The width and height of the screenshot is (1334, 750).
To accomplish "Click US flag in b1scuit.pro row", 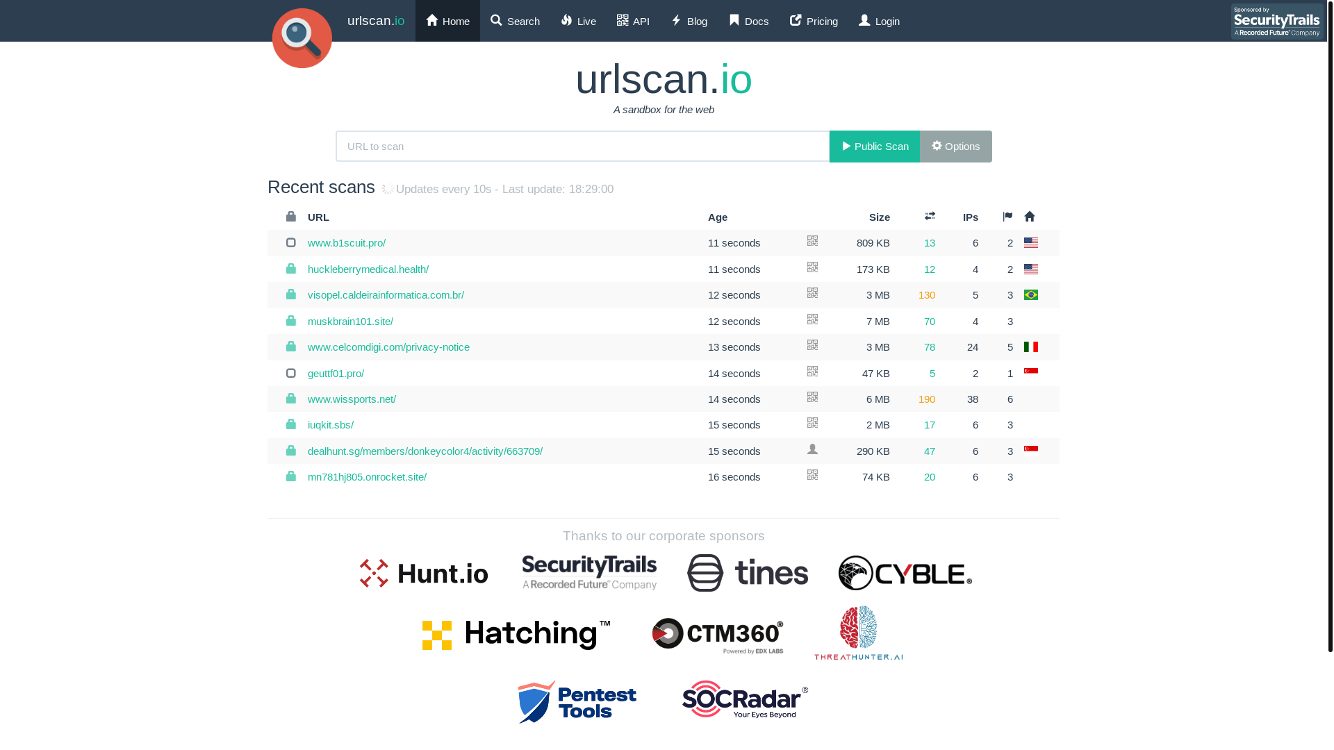I will tap(1031, 243).
